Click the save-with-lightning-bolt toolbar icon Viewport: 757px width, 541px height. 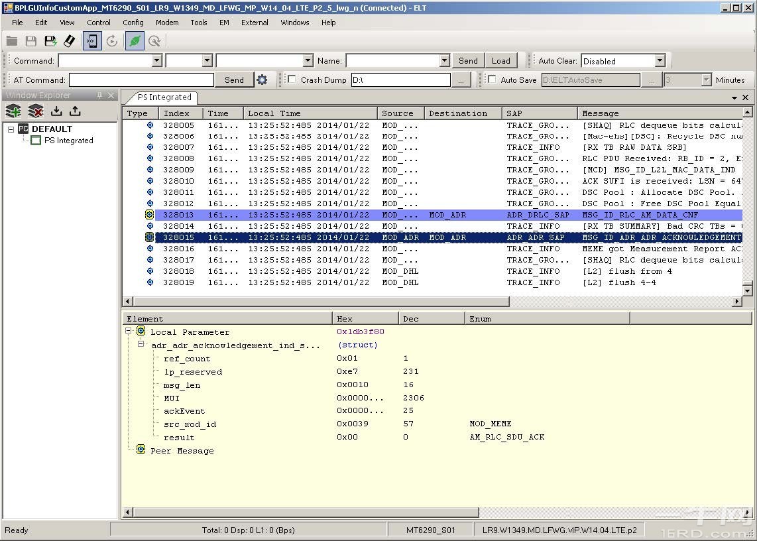(x=50, y=41)
